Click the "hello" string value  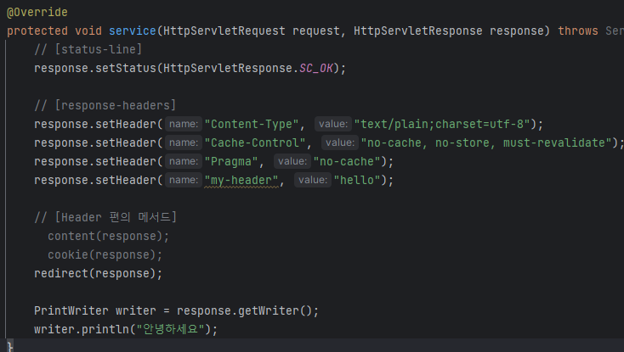(357, 180)
